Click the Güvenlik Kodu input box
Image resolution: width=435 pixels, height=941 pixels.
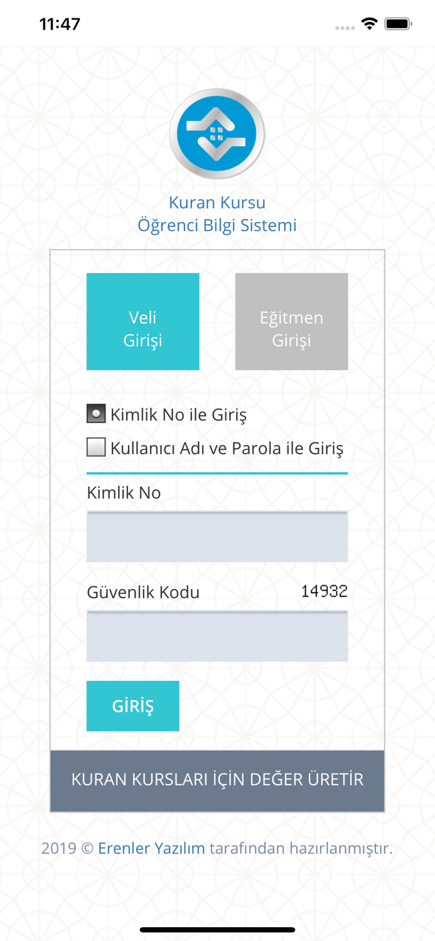coord(217,635)
